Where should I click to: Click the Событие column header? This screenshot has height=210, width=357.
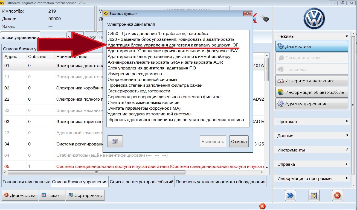[40, 57]
